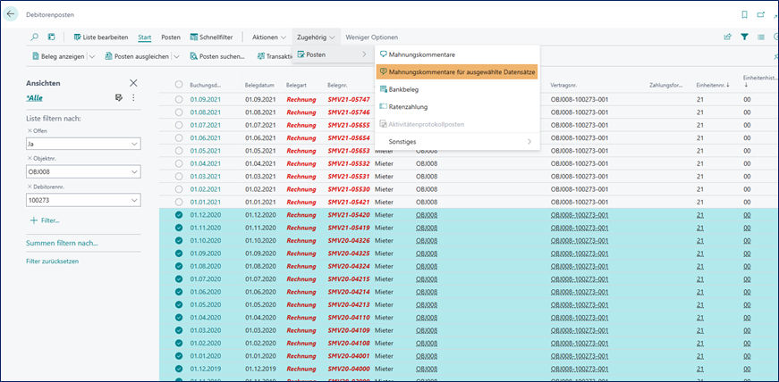Open the search magnifier in the action bar

pos(35,37)
